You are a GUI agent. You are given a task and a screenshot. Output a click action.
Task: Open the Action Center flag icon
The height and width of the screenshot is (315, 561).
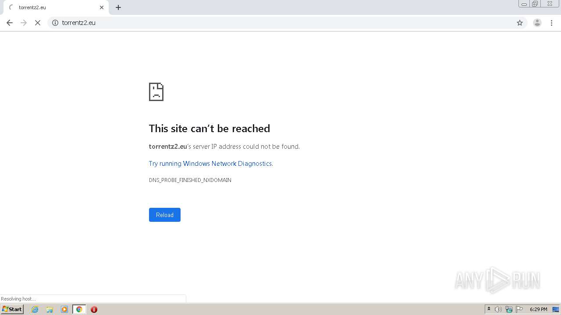519,309
